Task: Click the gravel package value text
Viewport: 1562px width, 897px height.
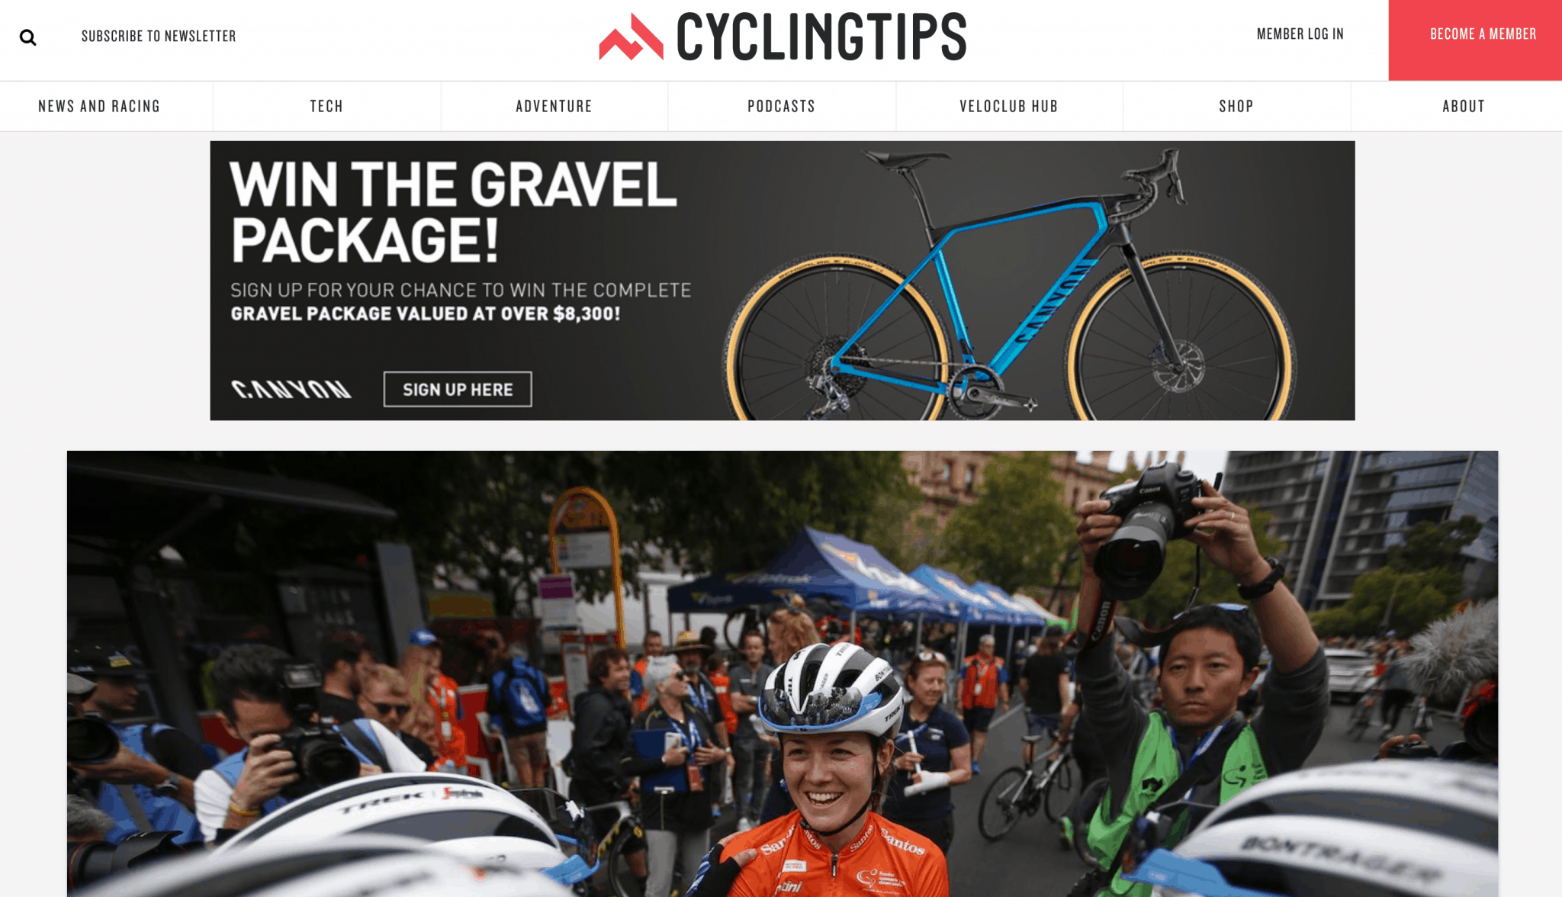Action: coord(426,313)
